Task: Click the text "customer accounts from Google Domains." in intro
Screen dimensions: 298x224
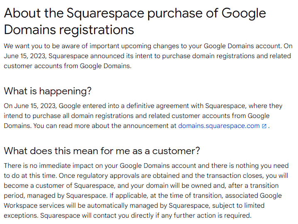Action: click(x=68, y=66)
